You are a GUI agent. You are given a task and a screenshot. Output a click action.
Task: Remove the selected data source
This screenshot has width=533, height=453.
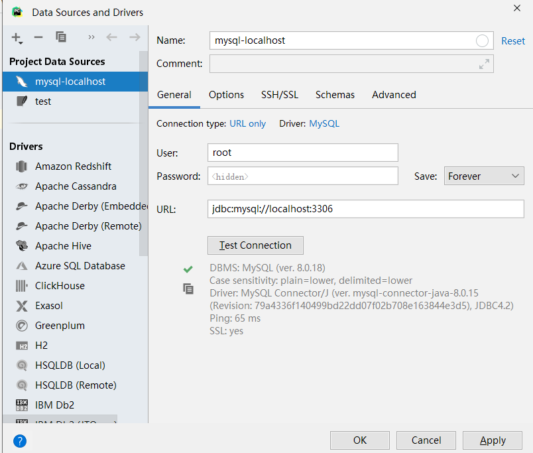[38, 38]
